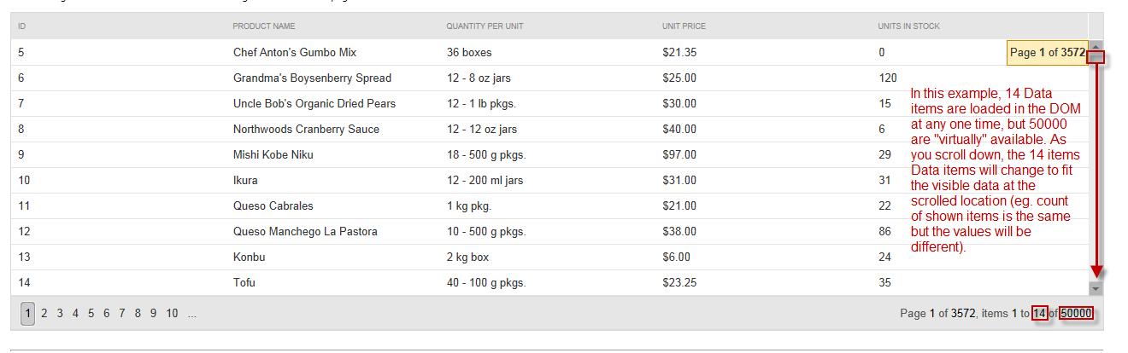Viewport: 1128px width, 353px height.
Task: Select the Mishi Kobe Niku row
Action: click(273, 155)
